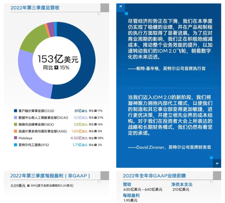
Task: Click the 2022年第三季度总营收 heading
Action: click(35, 8)
